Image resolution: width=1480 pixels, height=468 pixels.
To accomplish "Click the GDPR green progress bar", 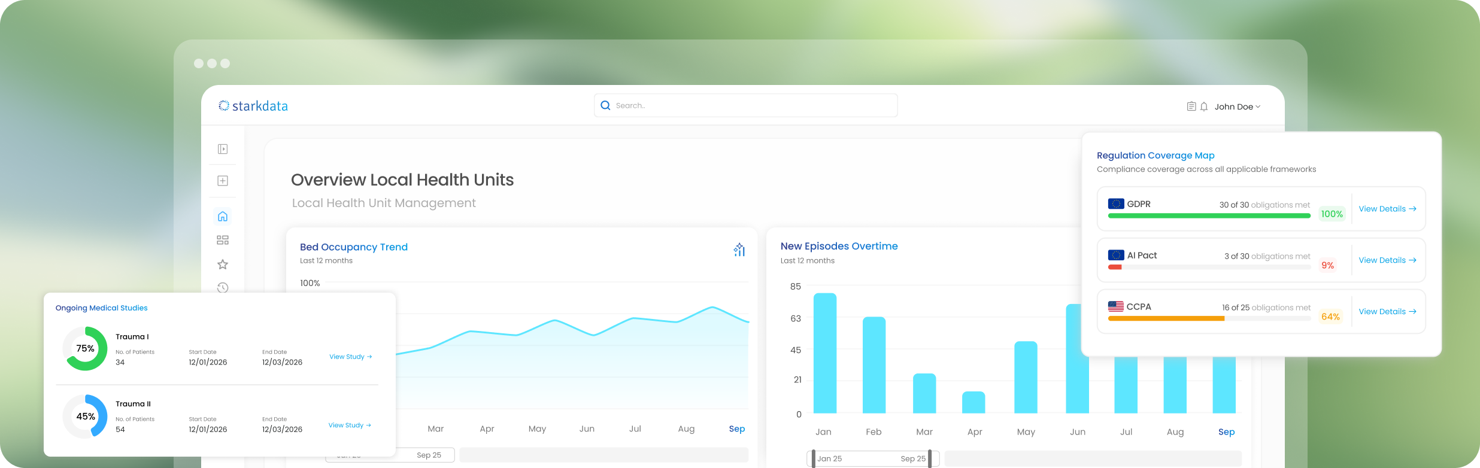I will [1209, 216].
